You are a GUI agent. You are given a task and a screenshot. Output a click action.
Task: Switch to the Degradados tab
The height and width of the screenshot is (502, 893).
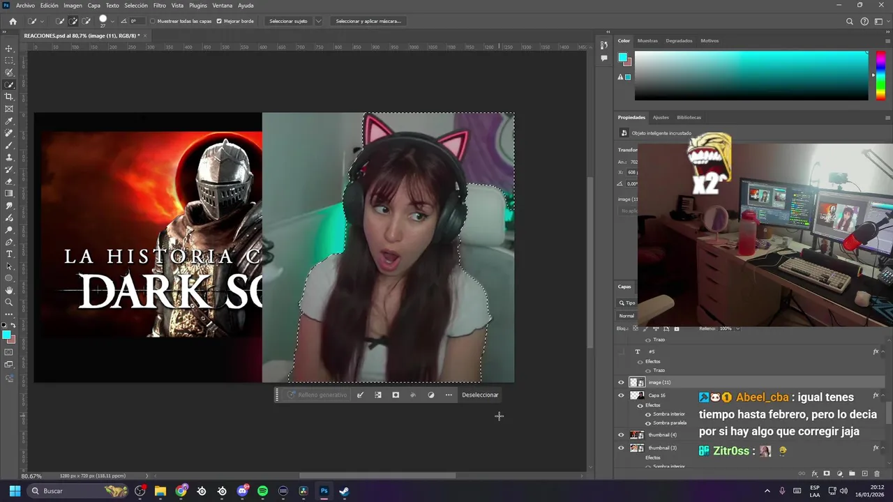(679, 40)
